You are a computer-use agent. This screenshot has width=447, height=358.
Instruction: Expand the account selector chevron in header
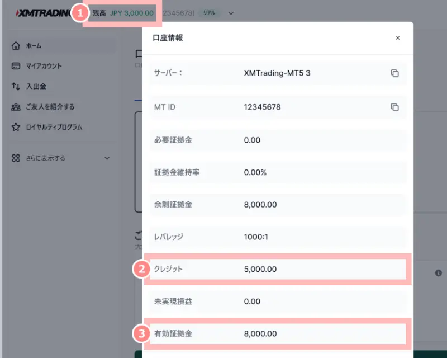231,13
